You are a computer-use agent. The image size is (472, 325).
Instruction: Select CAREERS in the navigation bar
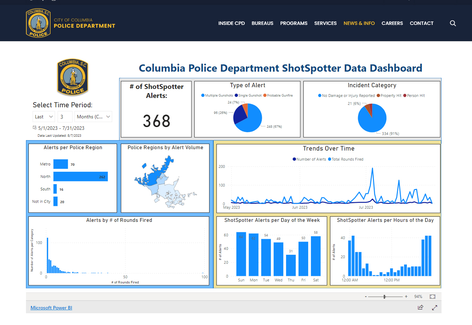coord(392,23)
